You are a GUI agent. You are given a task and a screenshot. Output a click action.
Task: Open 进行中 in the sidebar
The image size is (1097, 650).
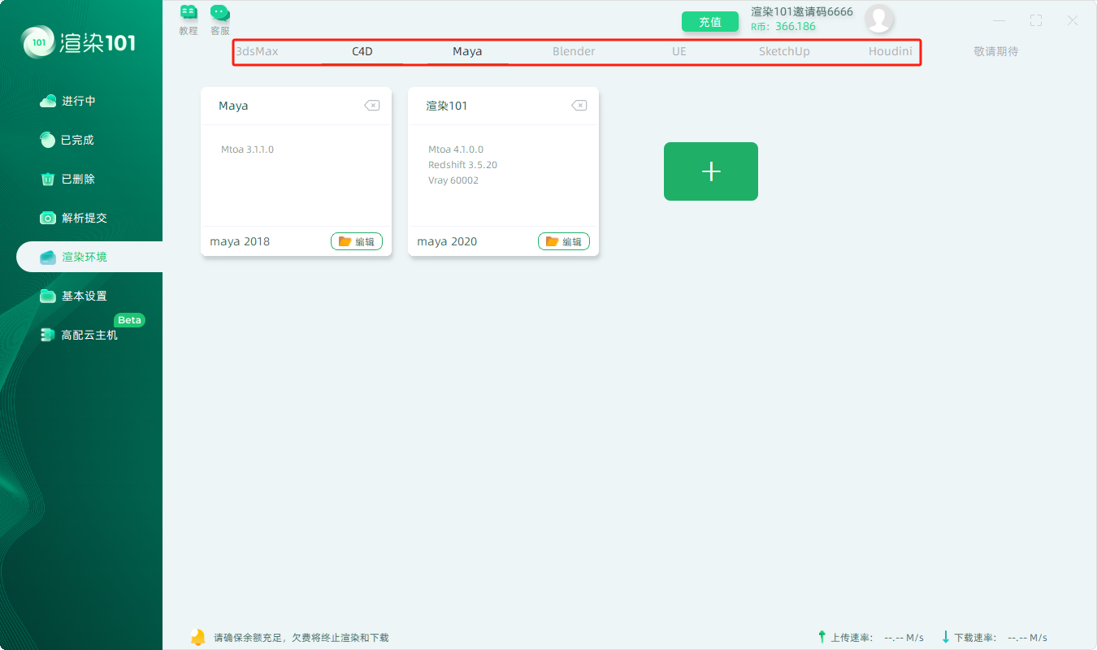coord(69,101)
